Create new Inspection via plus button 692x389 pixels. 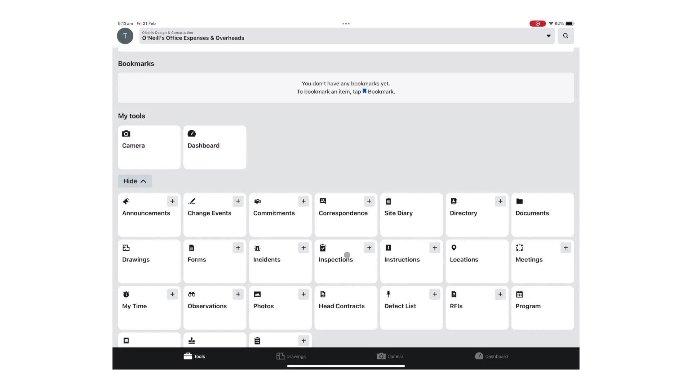click(x=369, y=248)
